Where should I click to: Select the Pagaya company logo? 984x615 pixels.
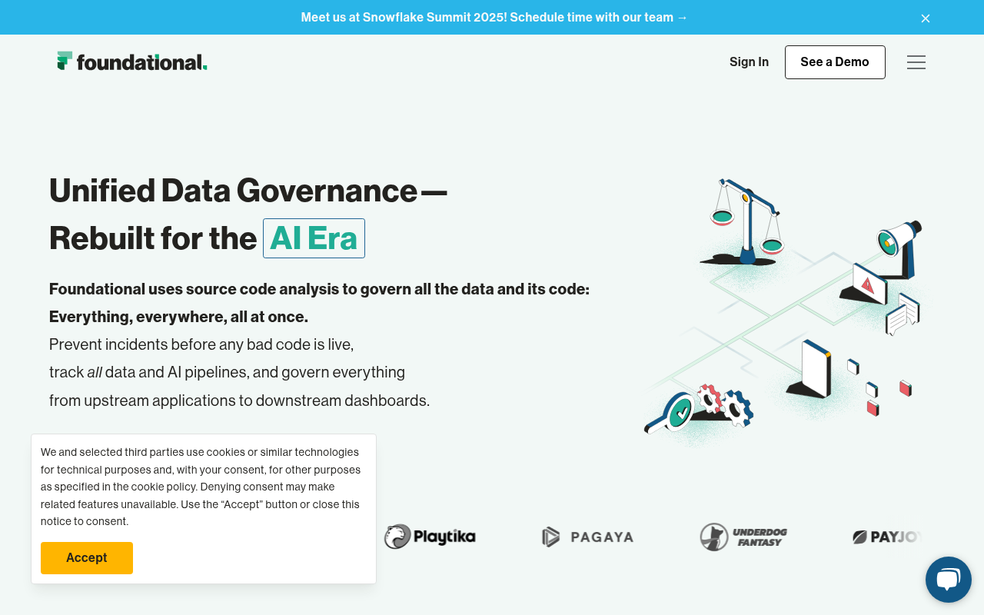pos(587,537)
